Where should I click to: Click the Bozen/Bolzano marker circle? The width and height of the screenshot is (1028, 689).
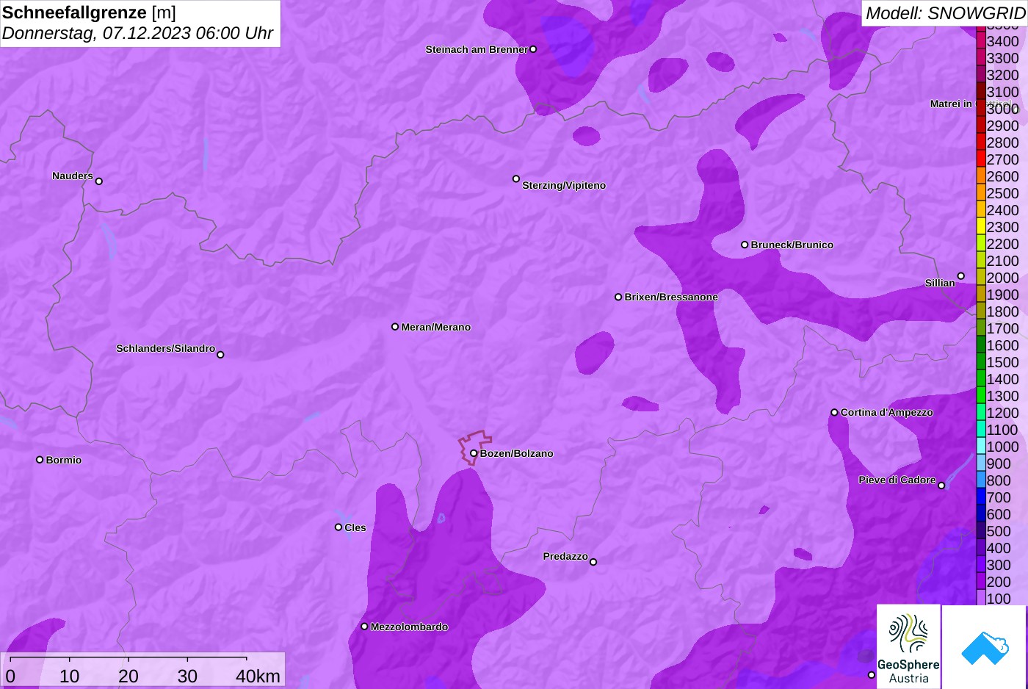474,453
